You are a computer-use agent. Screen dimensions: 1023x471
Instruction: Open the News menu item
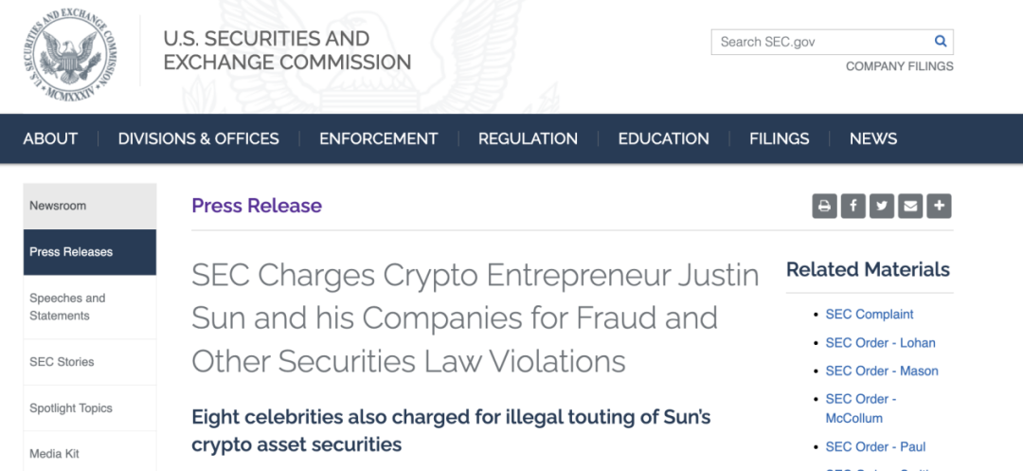[872, 138]
